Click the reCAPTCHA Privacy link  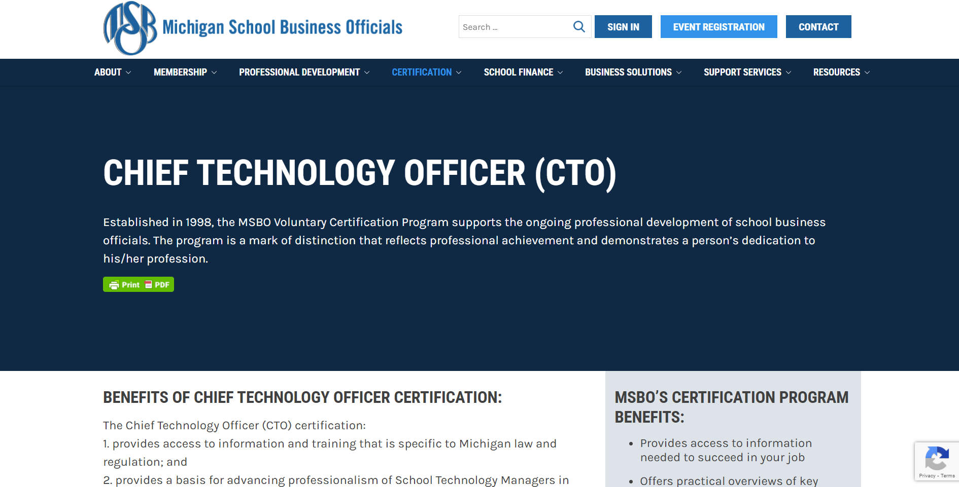pos(927,476)
